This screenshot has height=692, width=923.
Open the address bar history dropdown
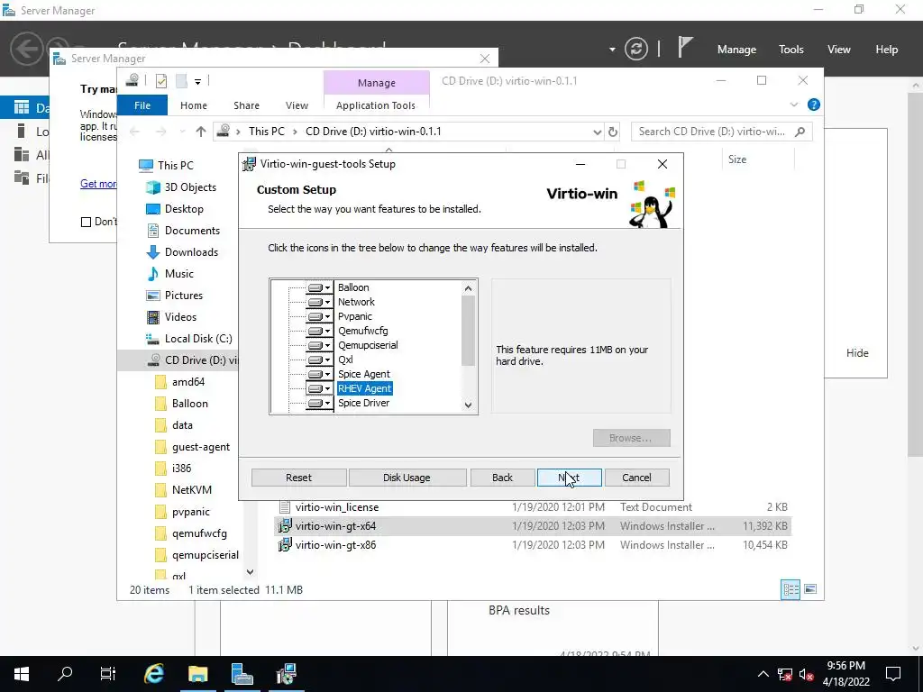tap(597, 132)
